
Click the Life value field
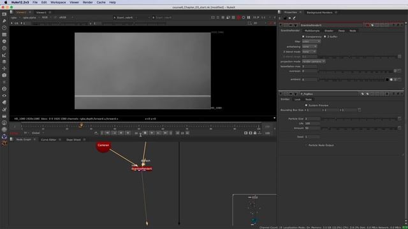coord(312,123)
